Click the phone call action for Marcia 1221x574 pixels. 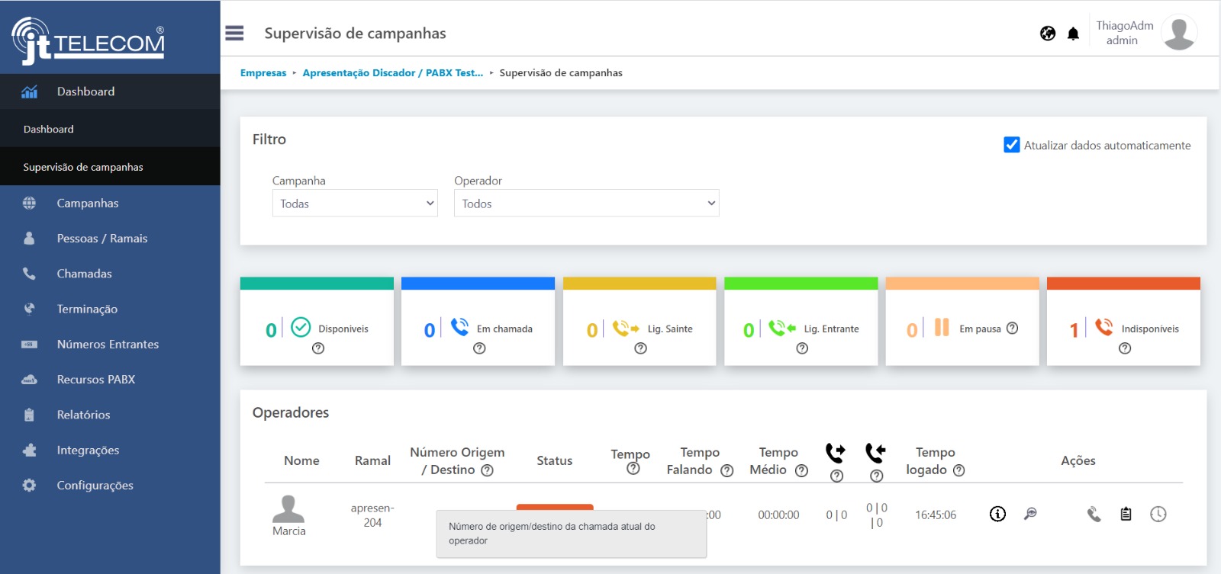(x=1094, y=515)
